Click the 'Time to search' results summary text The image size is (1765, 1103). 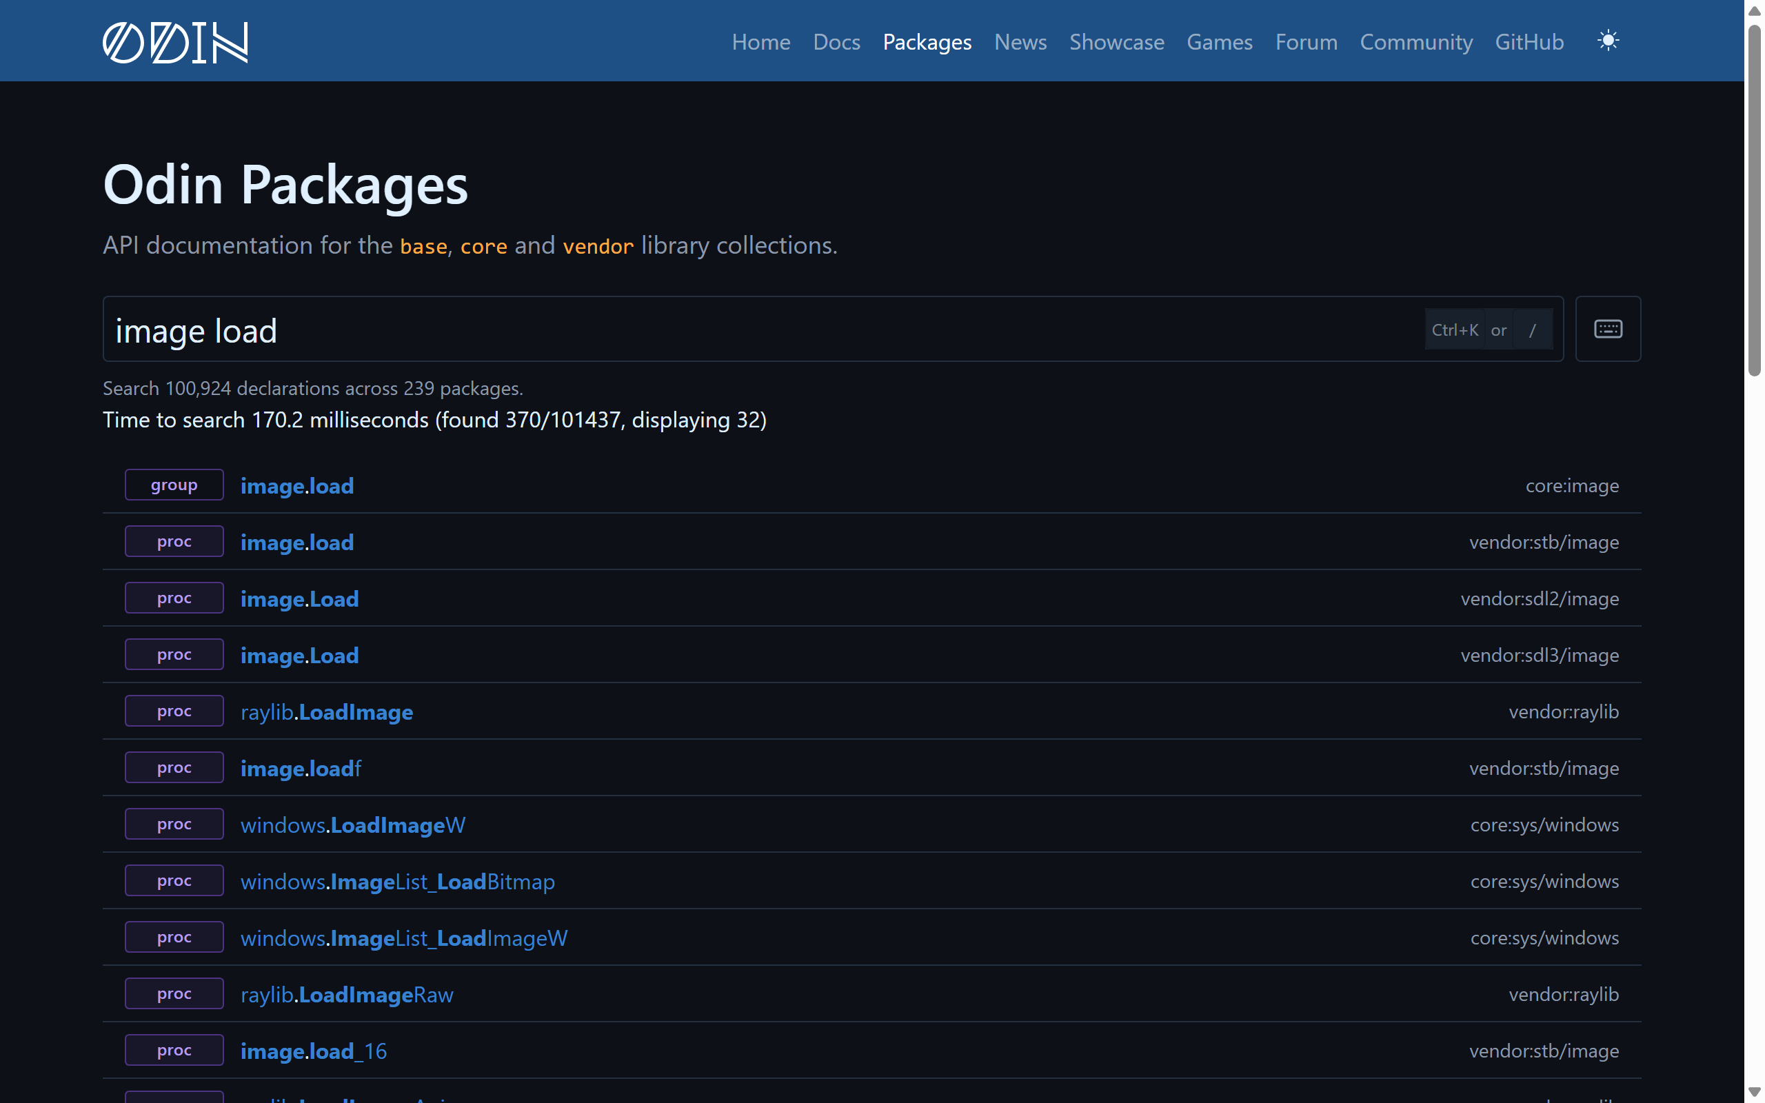tap(434, 421)
